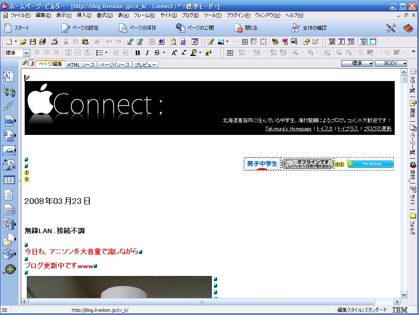Expand the toolbar overflow chevron
The height and width of the screenshot is (315, 419).
pos(413,51)
